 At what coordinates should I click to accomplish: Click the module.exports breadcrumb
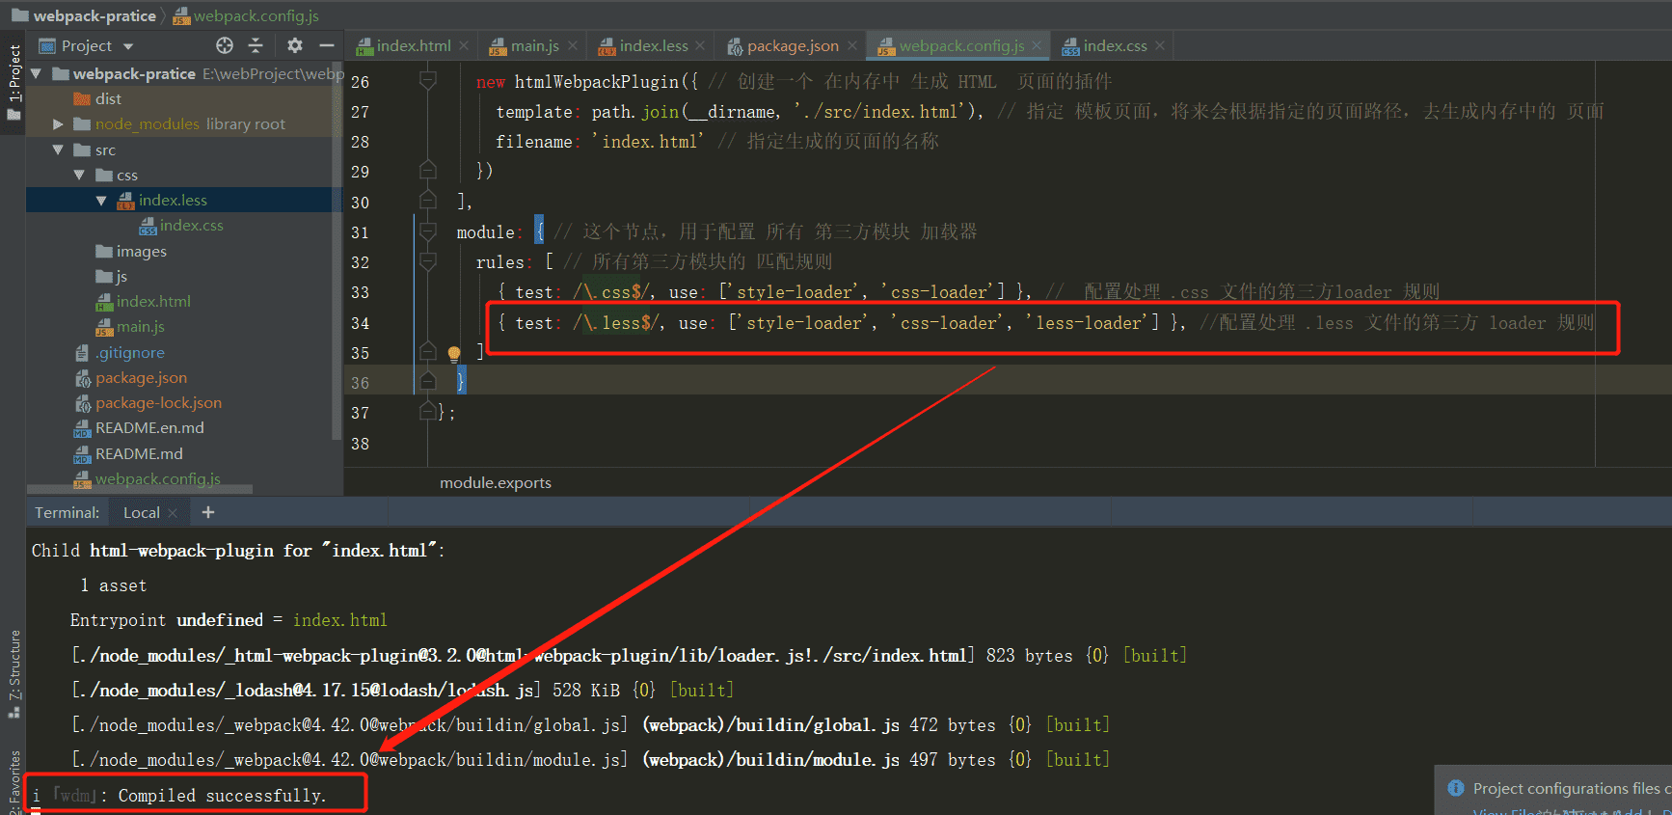496,482
